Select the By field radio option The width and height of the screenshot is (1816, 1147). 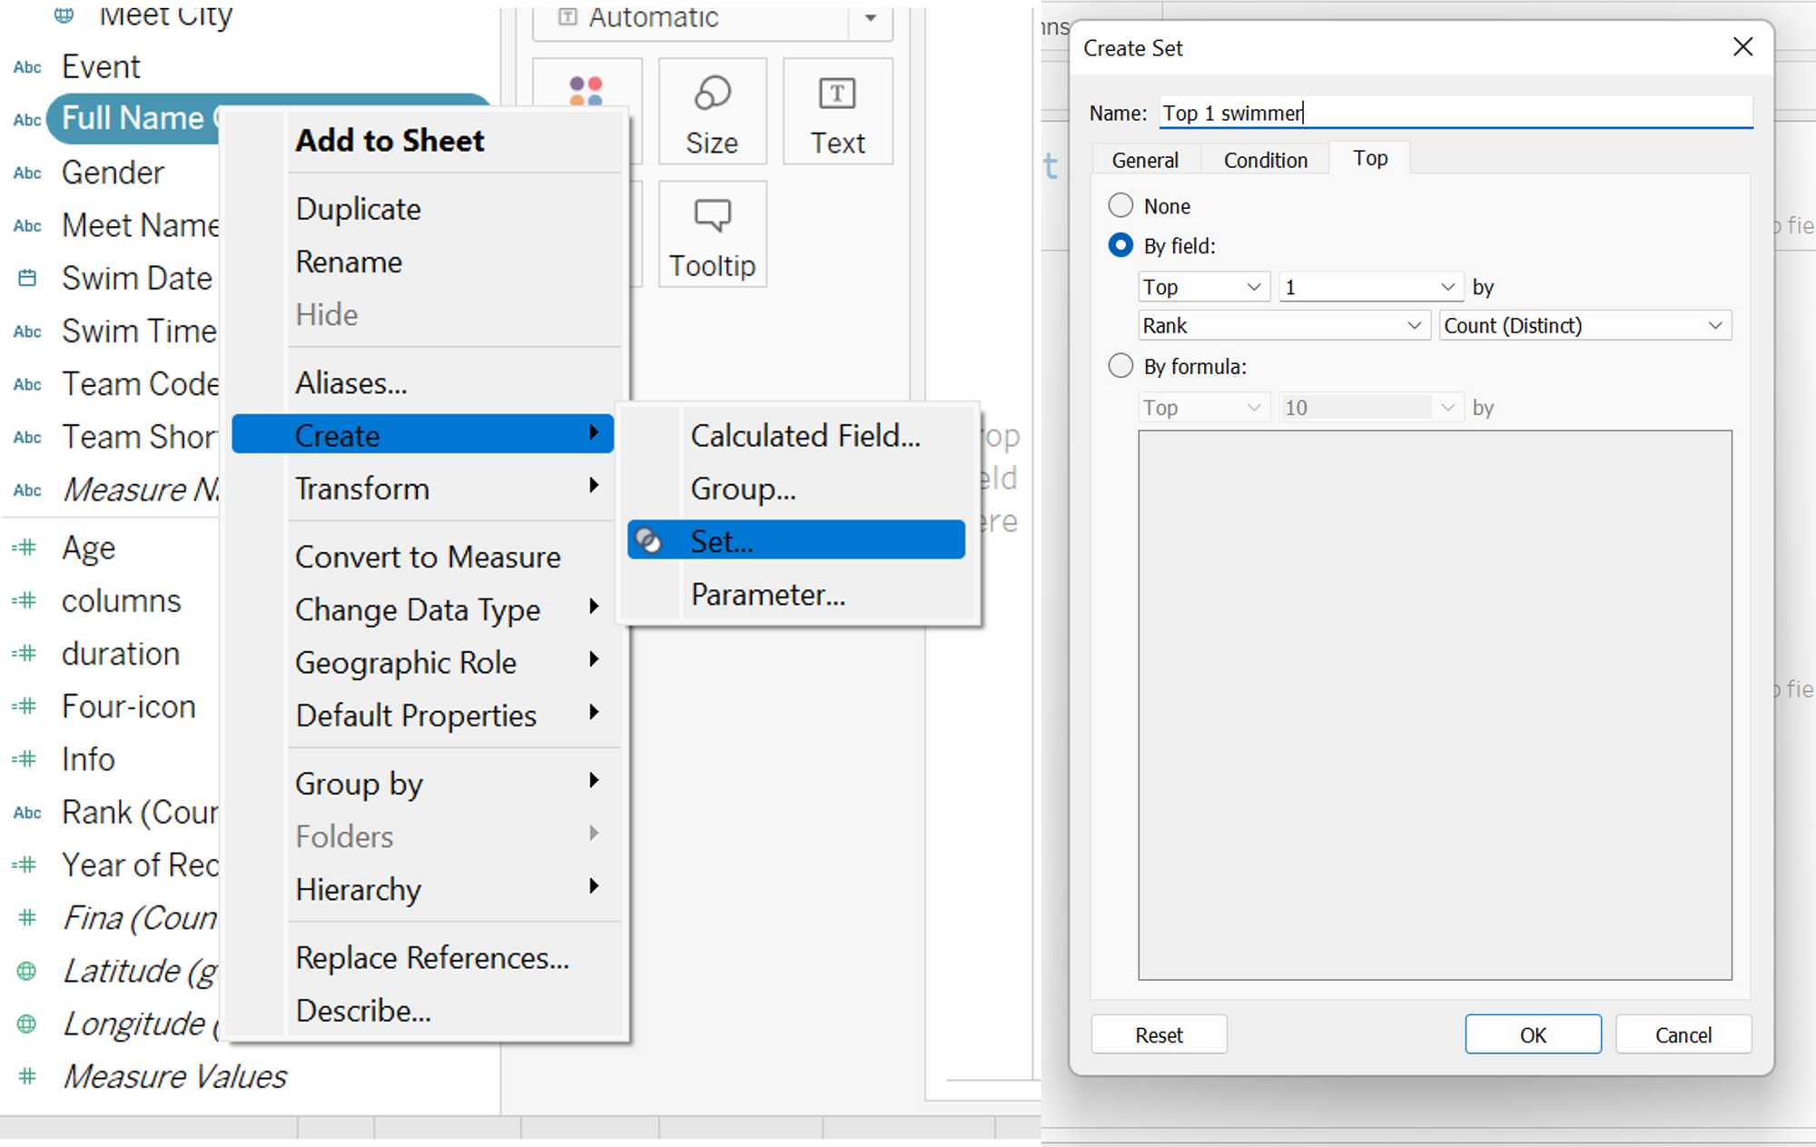coord(1120,245)
